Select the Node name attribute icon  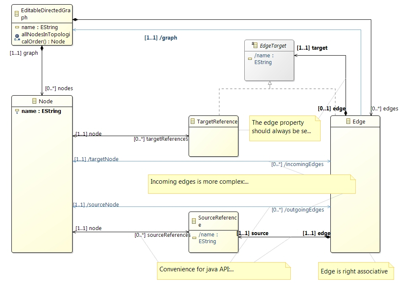coord(17,111)
